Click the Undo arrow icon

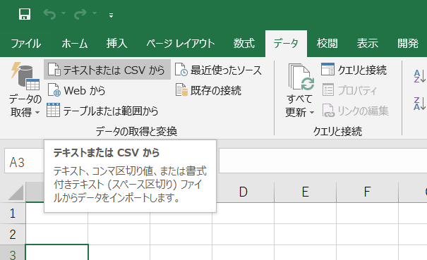pyautogui.click(x=50, y=14)
